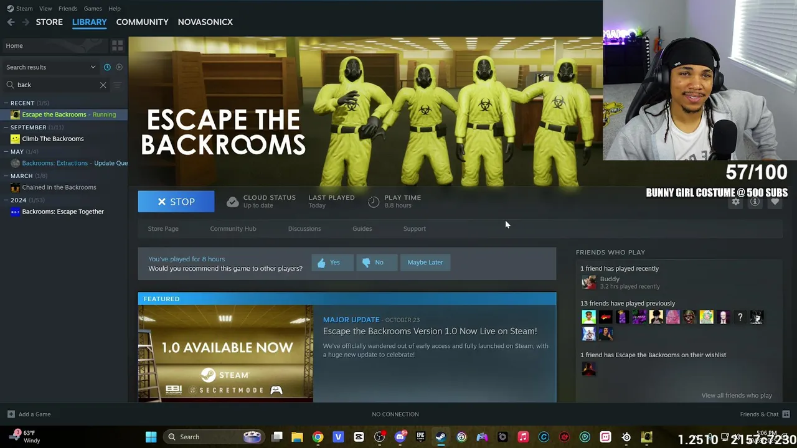
Task: Open the weather widget showing 63°F Windy
Action: [x=24, y=437]
